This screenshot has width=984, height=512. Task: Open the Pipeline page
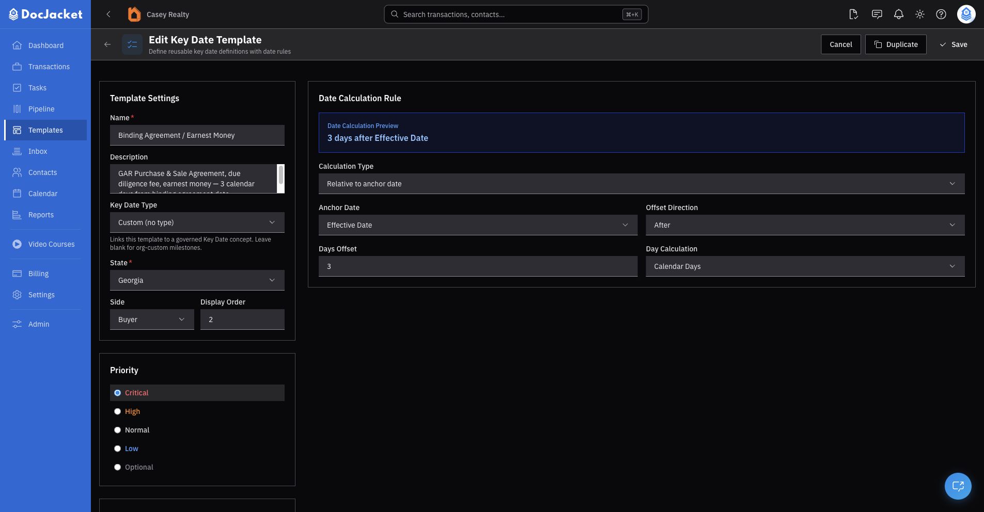click(45, 109)
